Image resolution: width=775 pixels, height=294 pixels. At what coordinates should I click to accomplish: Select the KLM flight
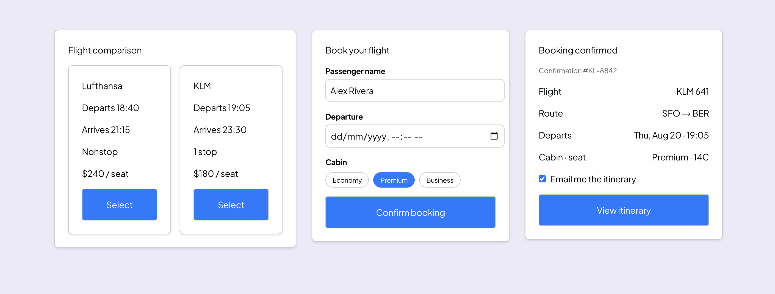click(x=231, y=205)
